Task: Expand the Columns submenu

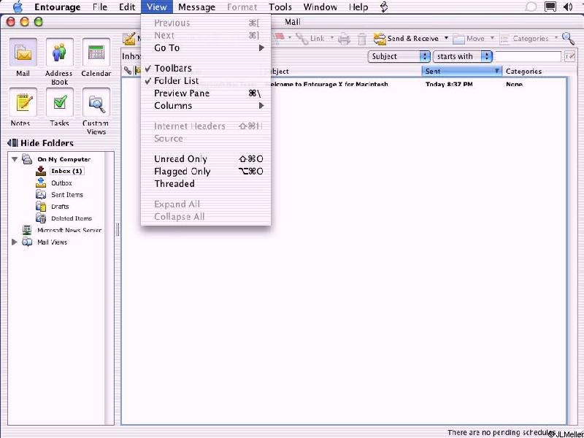Action: tap(206, 106)
